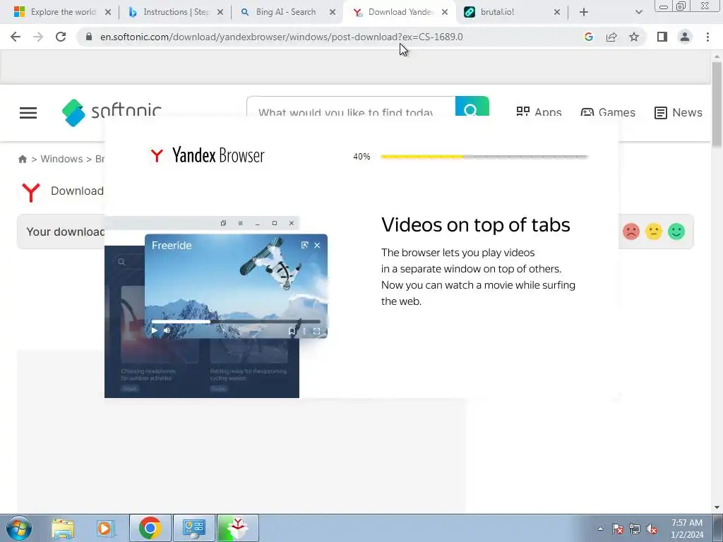Expand the tab search dropdown arrow
Viewport: 723px width, 542px height.
pyautogui.click(x=638, y=12)
